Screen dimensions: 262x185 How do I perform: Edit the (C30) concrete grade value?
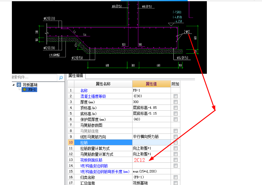[151, 96]
